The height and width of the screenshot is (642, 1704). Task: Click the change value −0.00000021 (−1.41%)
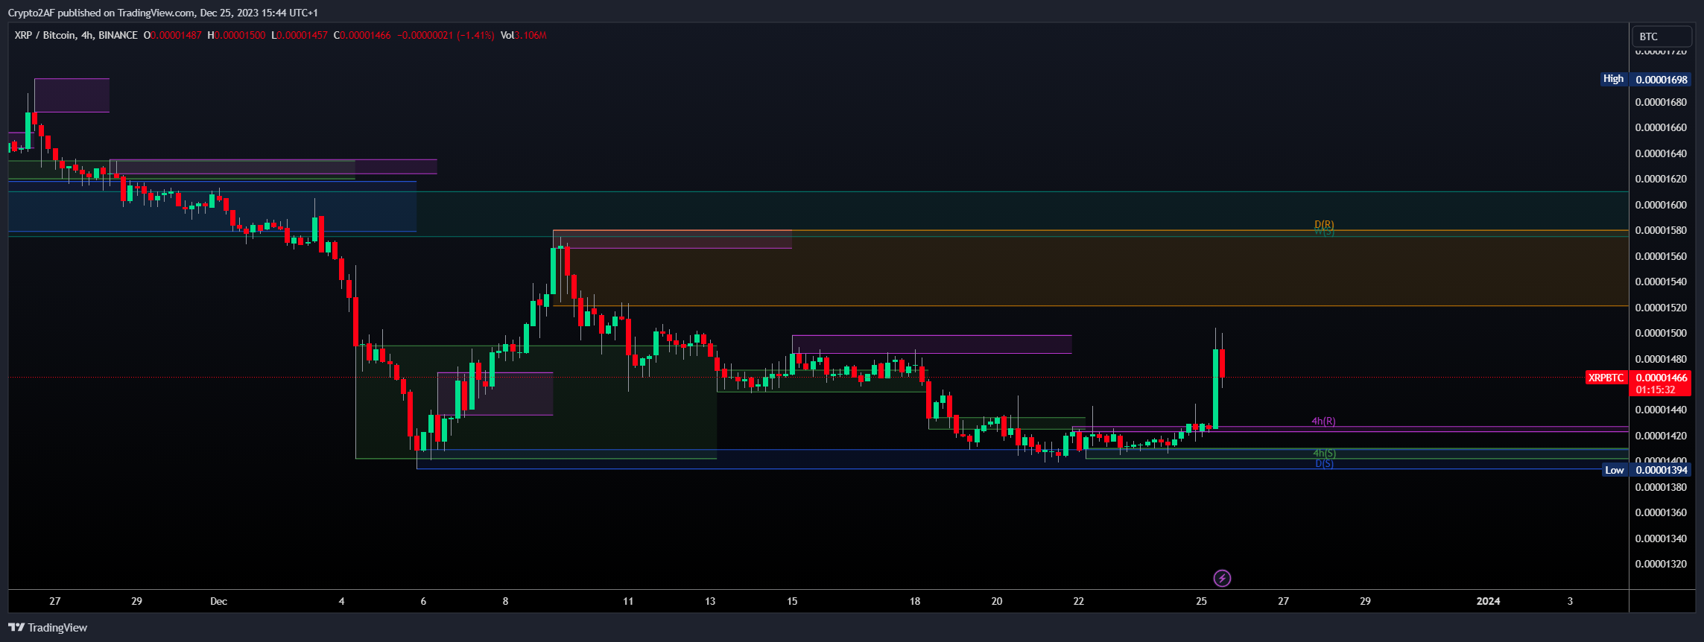(x=446, y=35)
